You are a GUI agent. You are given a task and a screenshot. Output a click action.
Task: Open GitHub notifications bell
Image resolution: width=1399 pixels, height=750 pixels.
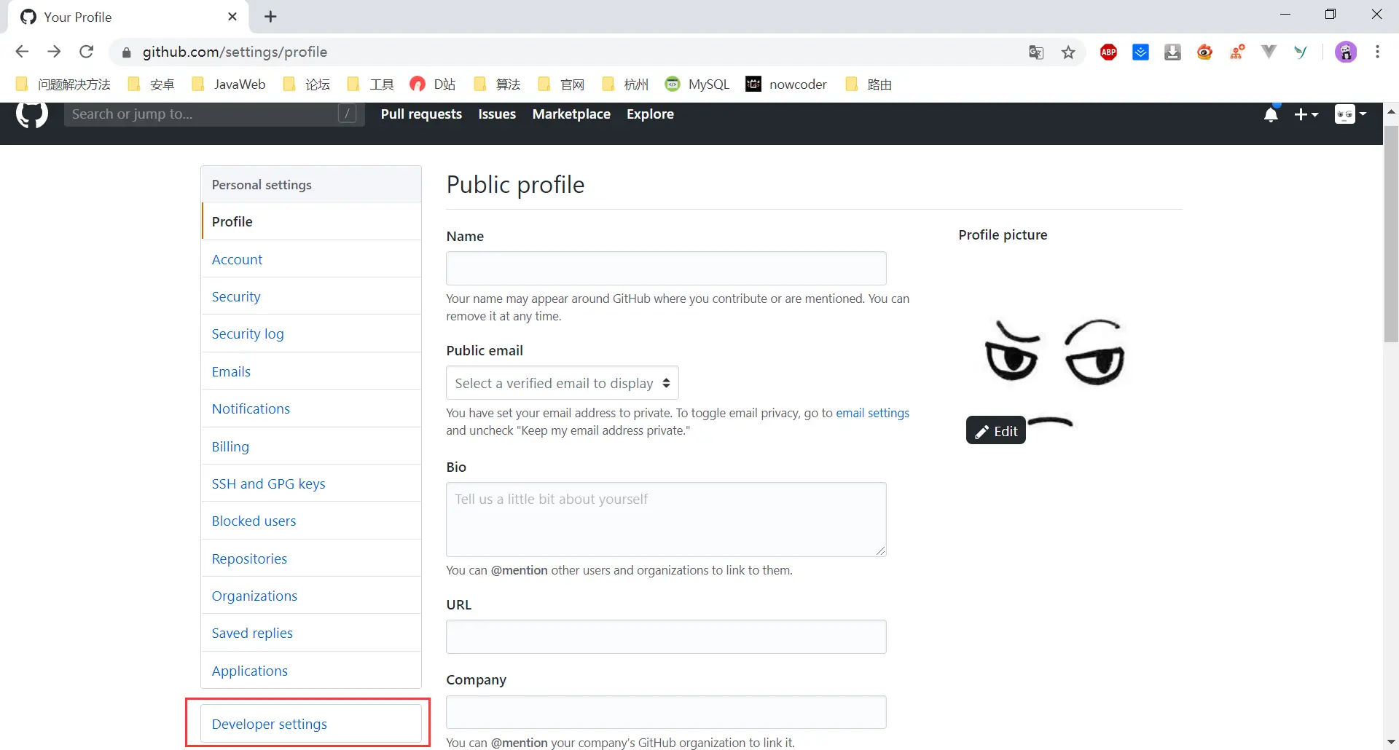(x=1271, y=114)
